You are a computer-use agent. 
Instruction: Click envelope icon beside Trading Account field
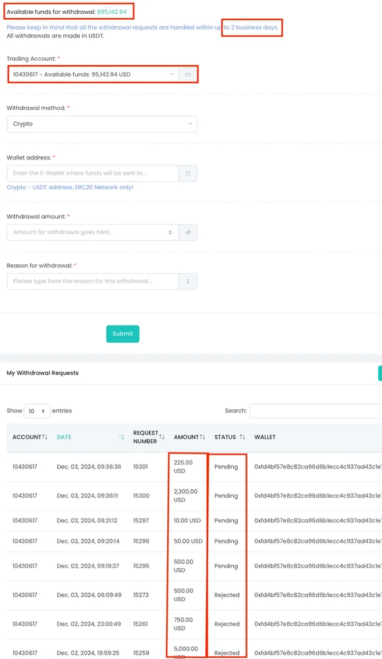(x=188, y=74)
